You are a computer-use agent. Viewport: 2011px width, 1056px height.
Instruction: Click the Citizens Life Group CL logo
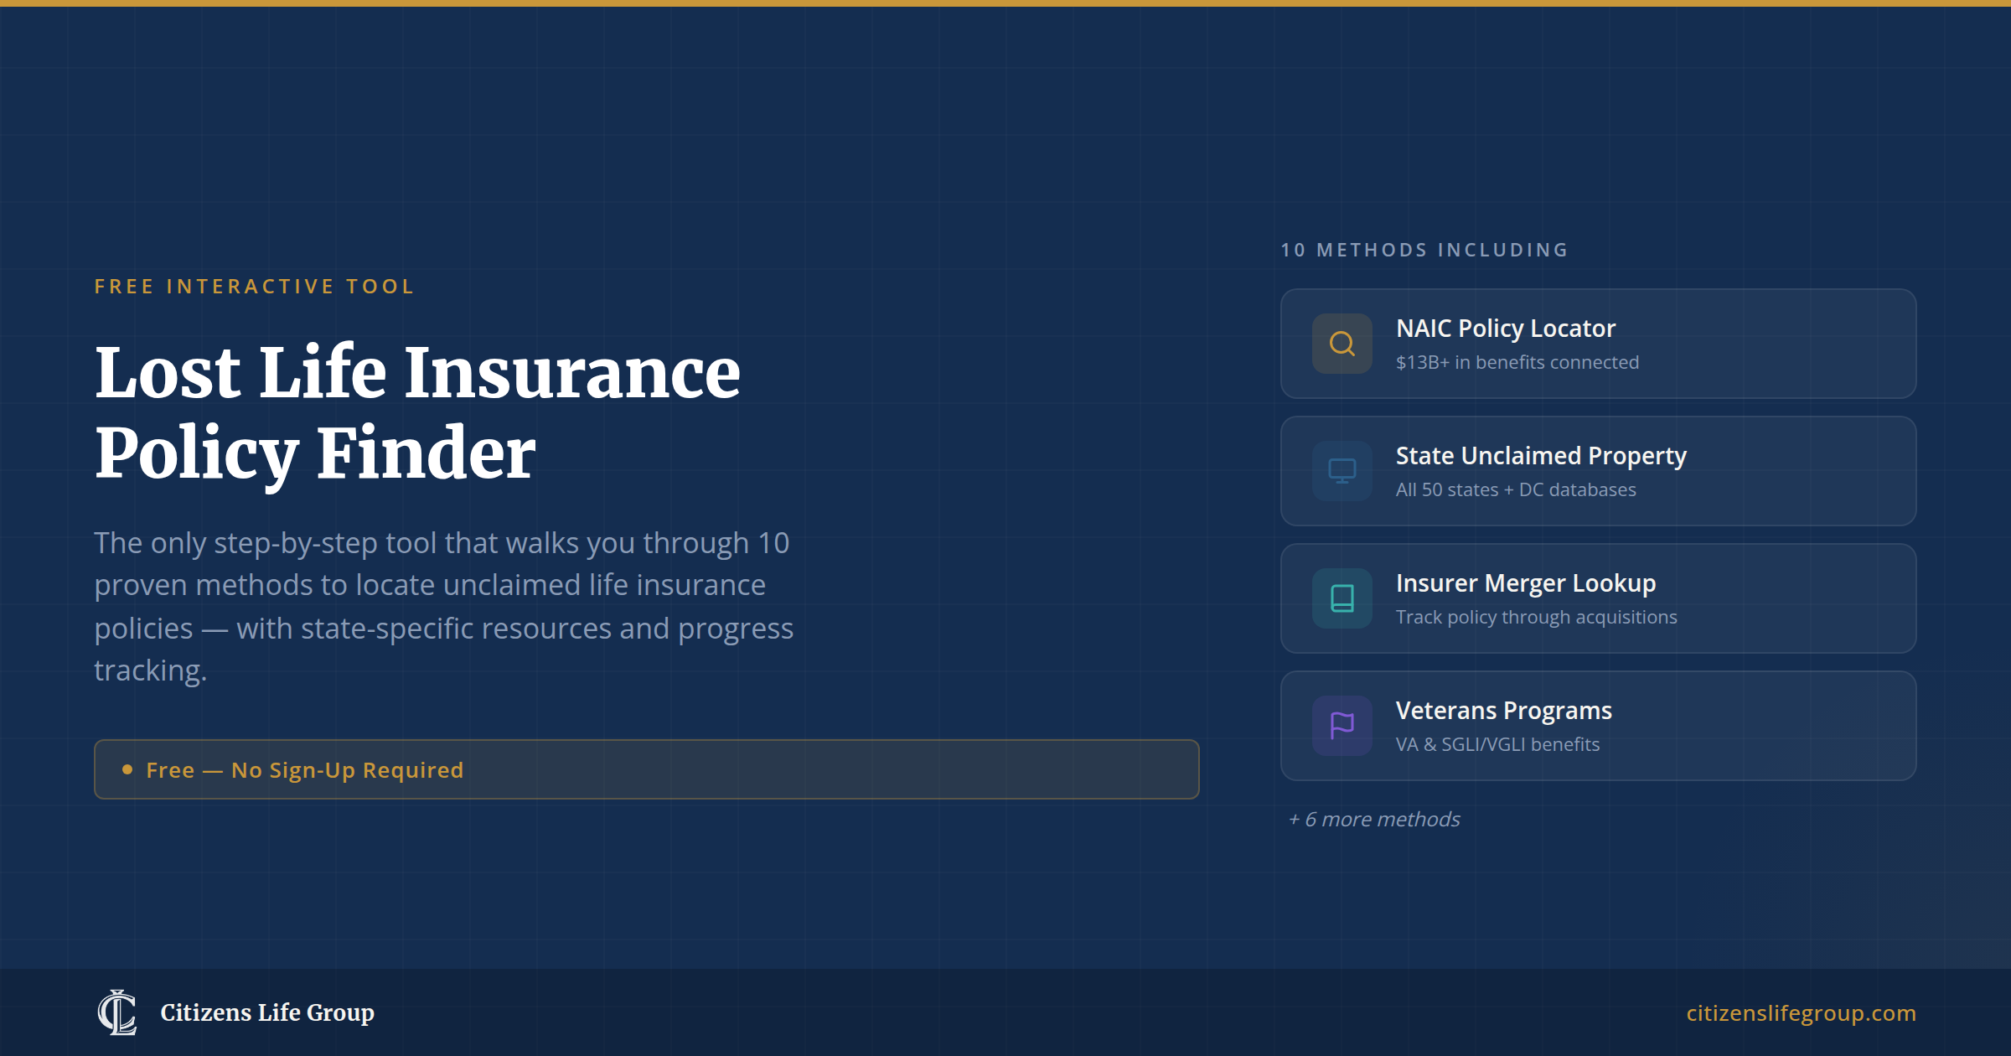pyautogui.click(x=117, y=1012)
